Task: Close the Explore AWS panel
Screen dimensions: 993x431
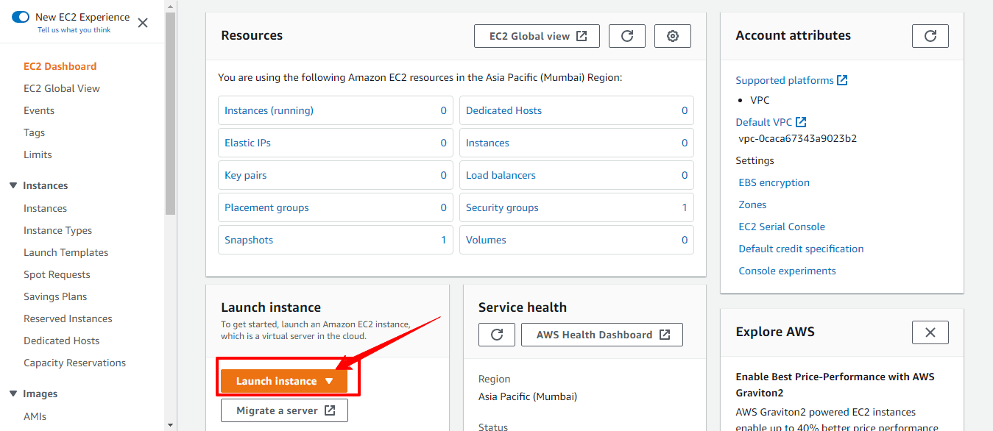Action: 930,332
